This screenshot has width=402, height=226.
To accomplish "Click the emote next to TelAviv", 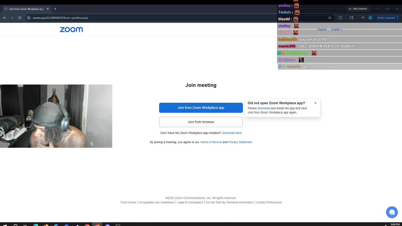I will point(297,13).
